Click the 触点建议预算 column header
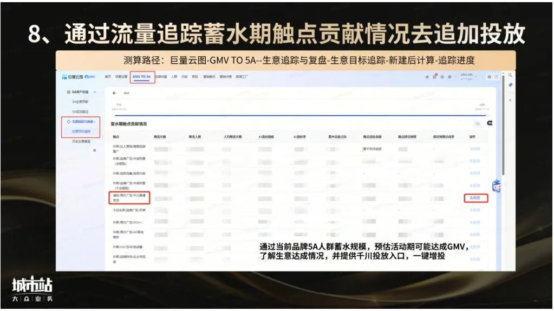The width and height of the screenshot is (554, 311). [x=407, y=137]
